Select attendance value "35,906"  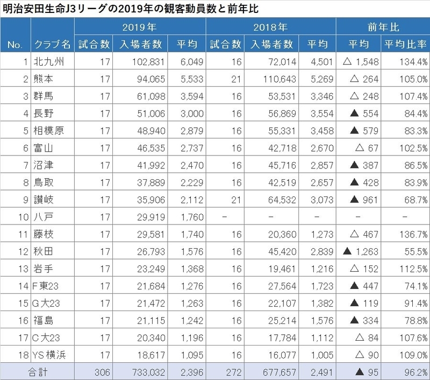(x=151, y=200)
